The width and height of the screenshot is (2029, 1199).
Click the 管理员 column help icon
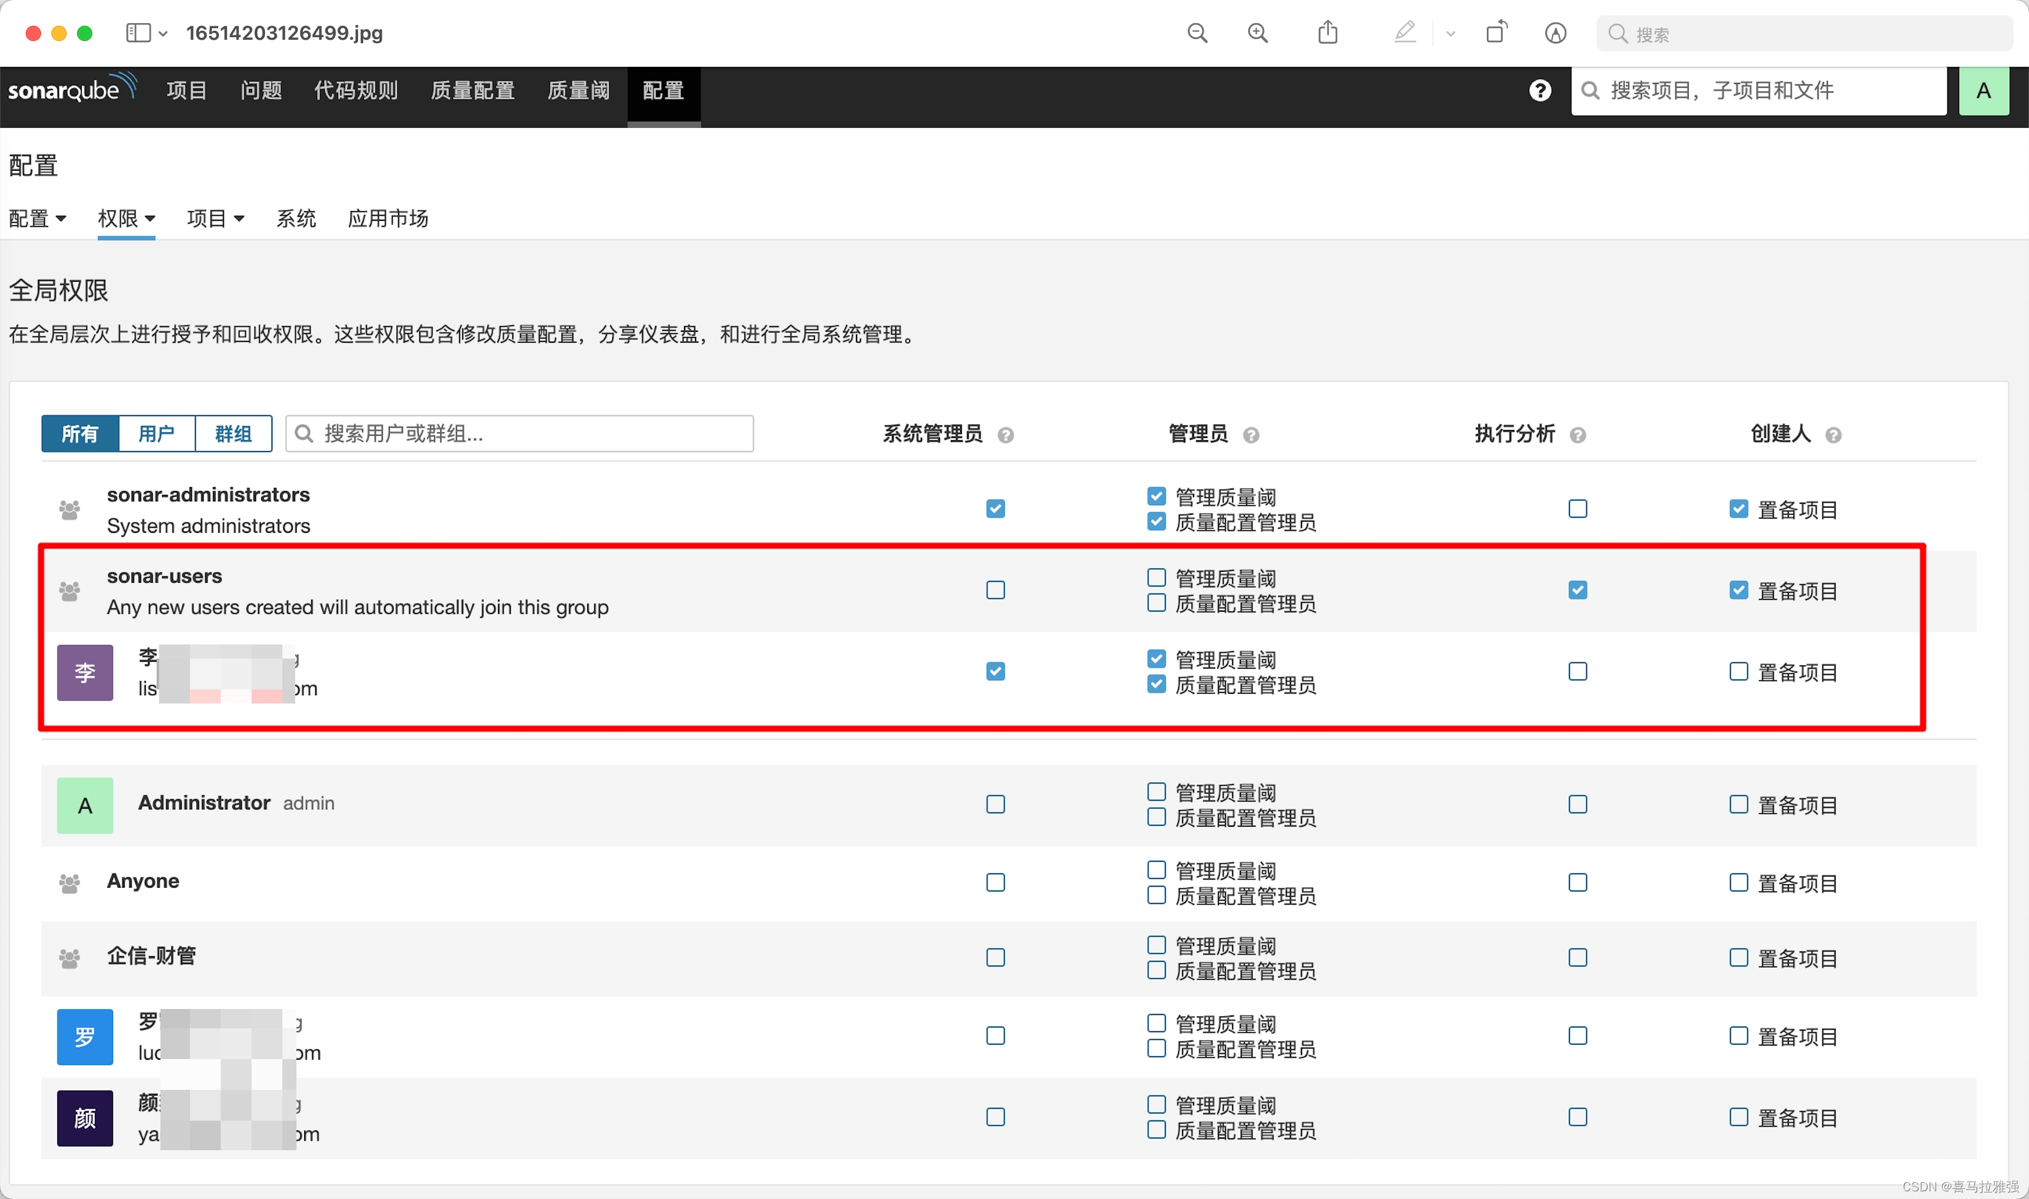[1251, 435]
